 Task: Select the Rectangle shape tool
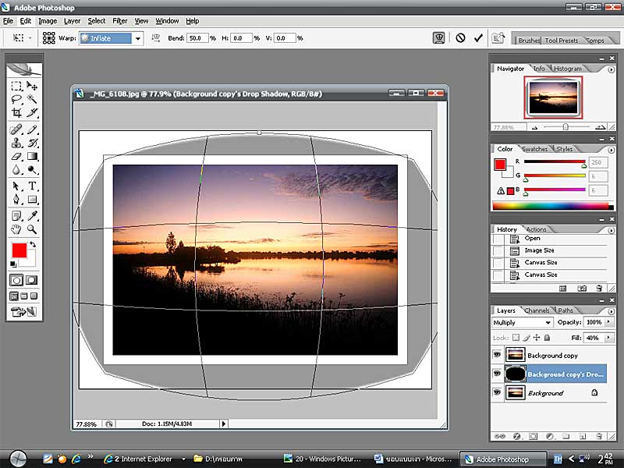tap(32, 200)
